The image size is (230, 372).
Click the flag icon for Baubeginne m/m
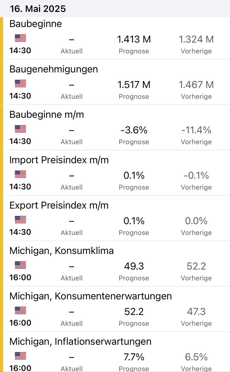(x=20, y=129)
